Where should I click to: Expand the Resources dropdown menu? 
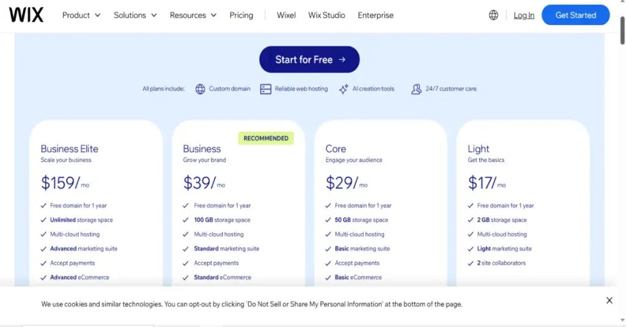coord(193,15)
